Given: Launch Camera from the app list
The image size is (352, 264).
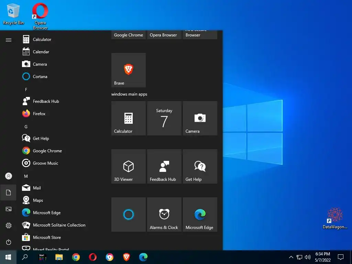Looking at the screenshot, I should (x=63, y=64).
